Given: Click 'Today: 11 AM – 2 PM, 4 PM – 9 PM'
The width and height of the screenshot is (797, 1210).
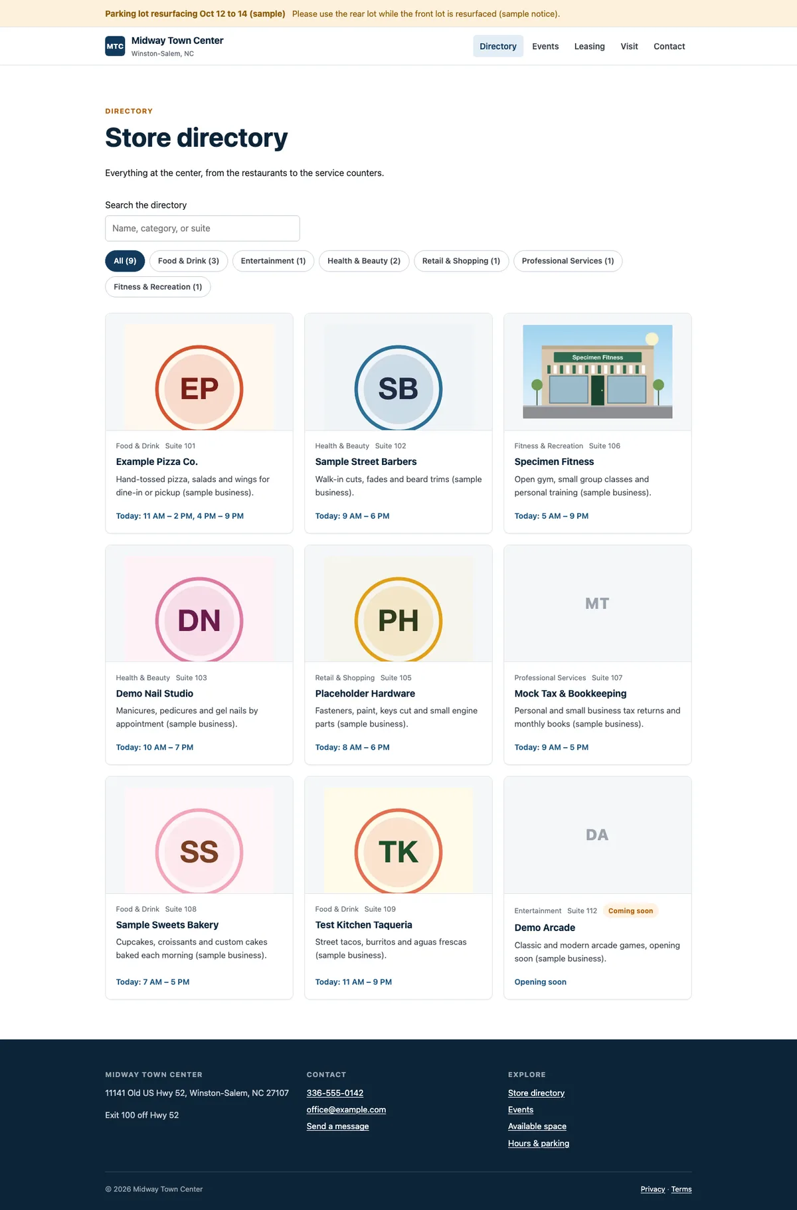Looking at the screenshot, I should tap(180, 516).
